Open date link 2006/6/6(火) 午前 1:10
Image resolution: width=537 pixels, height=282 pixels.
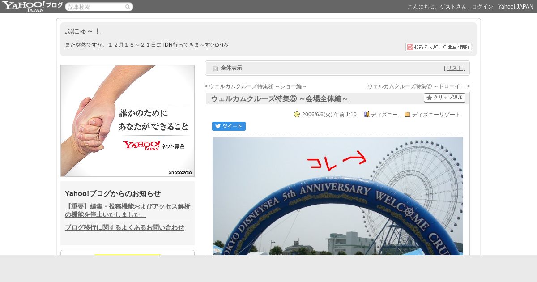pyautogui.click(x=329, y=115)
